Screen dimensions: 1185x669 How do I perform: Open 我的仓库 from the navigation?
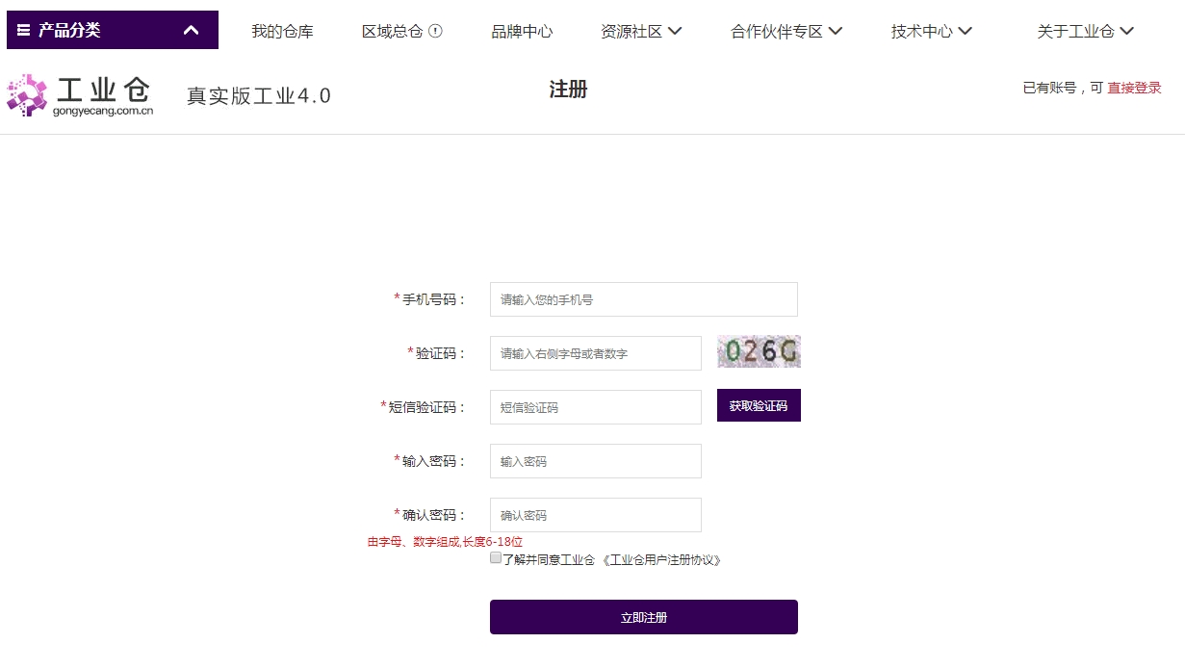[282, 31]
